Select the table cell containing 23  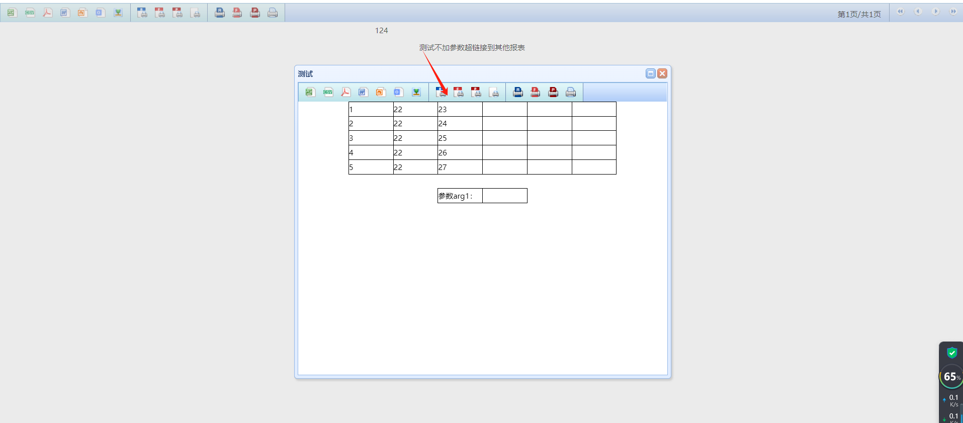[x=460, y=109]
